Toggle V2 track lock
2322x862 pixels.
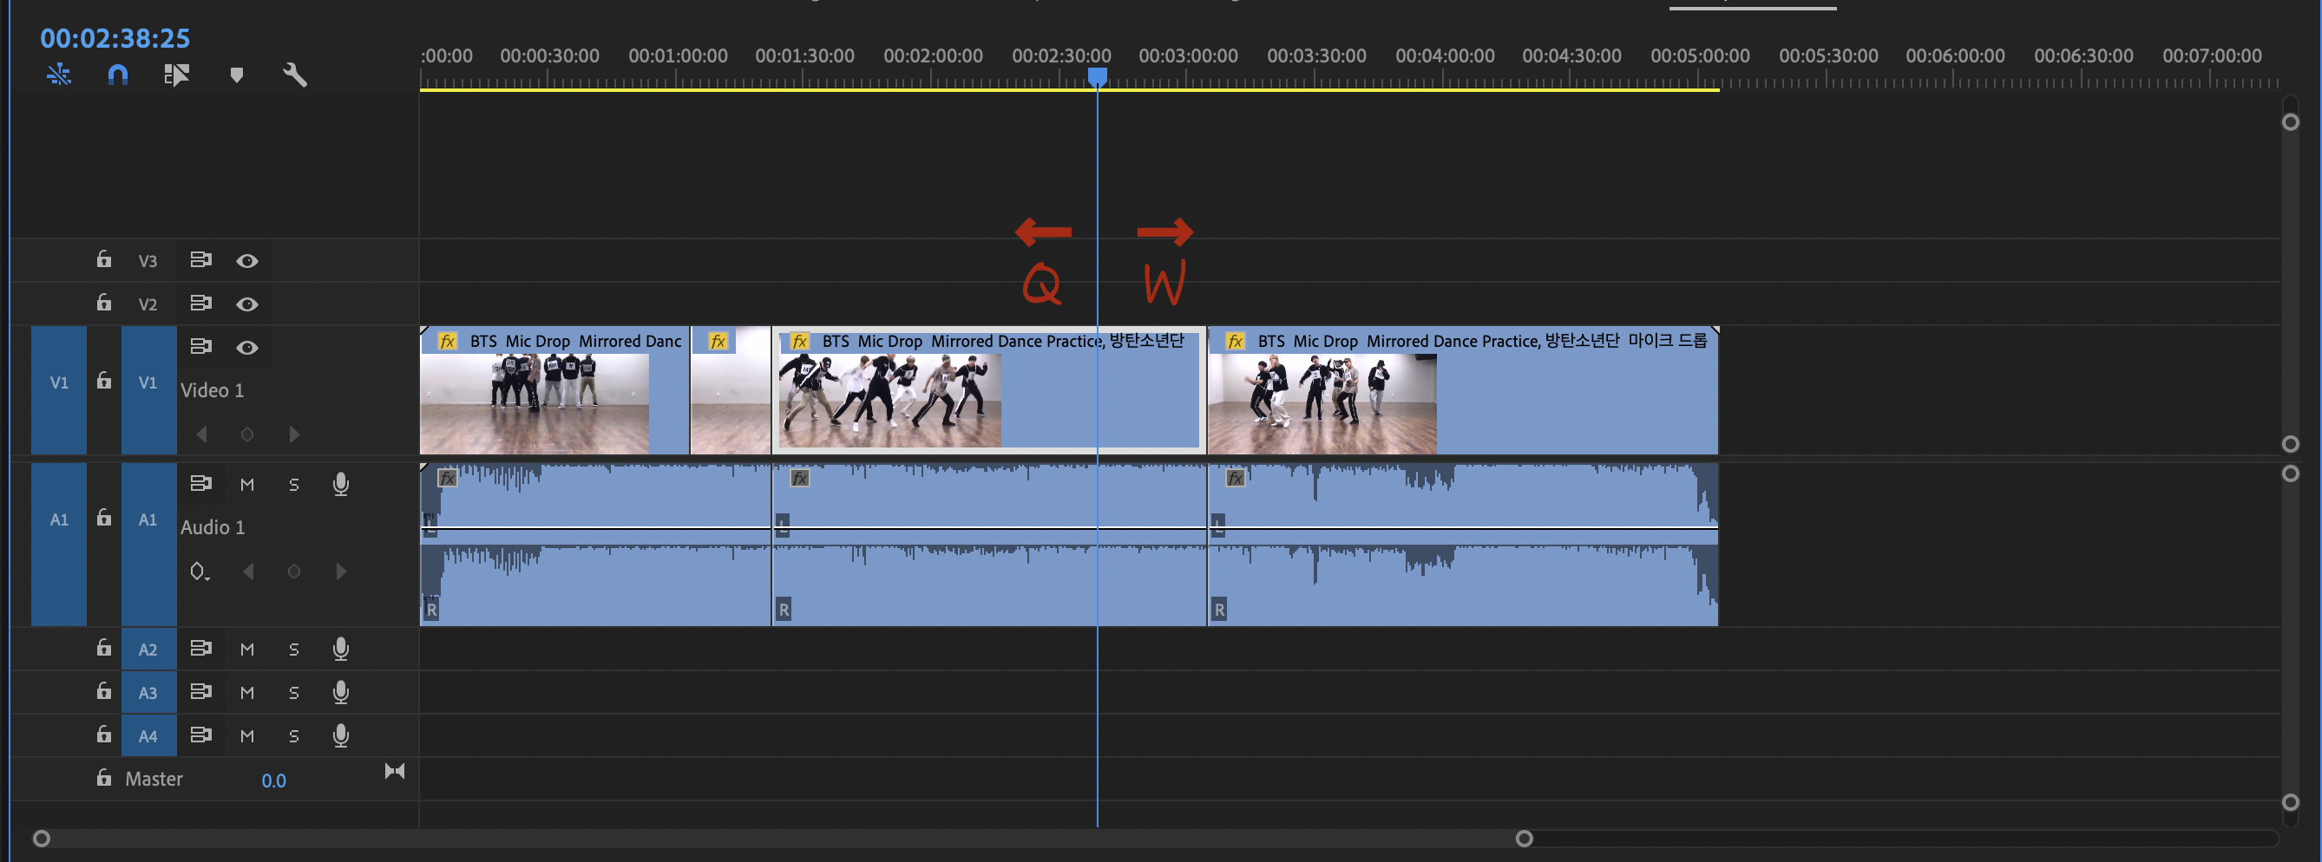tap(103, 303)
